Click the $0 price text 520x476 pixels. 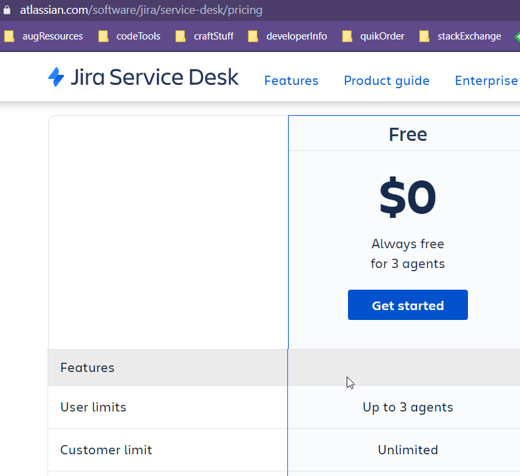407,197
